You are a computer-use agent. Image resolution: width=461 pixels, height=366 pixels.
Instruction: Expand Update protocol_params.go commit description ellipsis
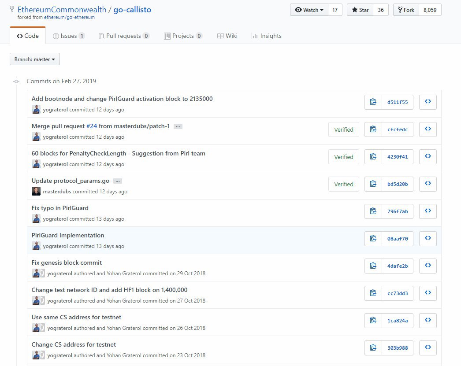[118, 181]
